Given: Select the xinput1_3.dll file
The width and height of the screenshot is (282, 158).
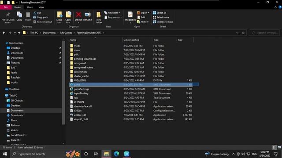Looking at the screenshot, I should click(x=81, y=119).
